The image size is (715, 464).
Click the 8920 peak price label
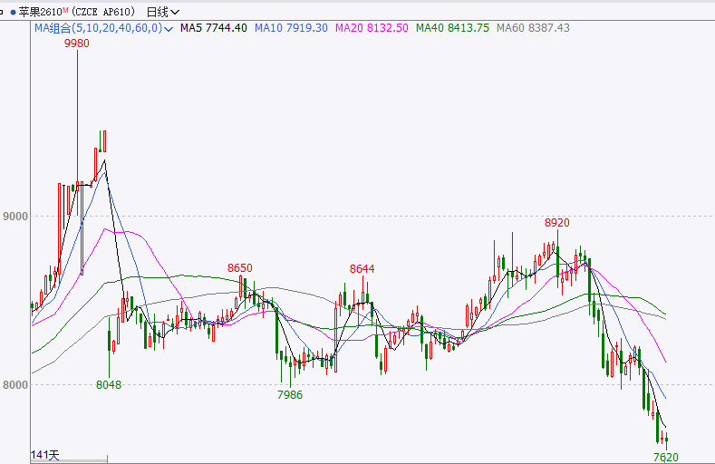tap(556, 222)
